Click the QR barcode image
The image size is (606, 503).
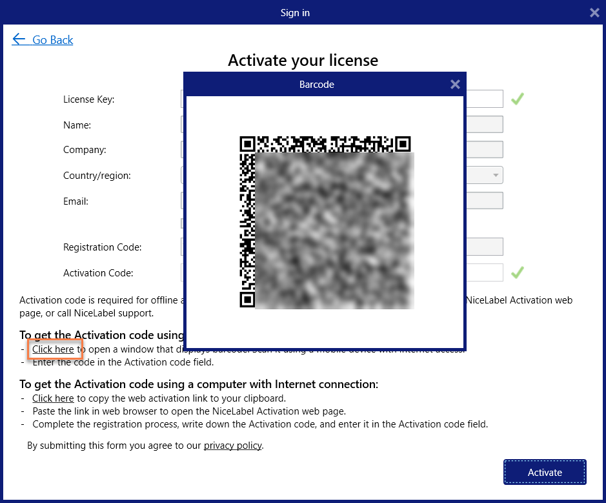324,223
